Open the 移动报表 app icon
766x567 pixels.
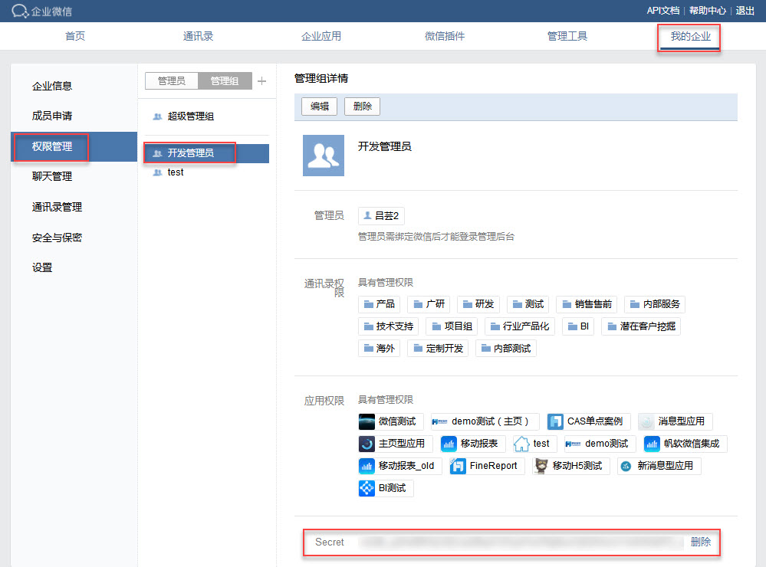pyautogui.click(x=449, y=444)
